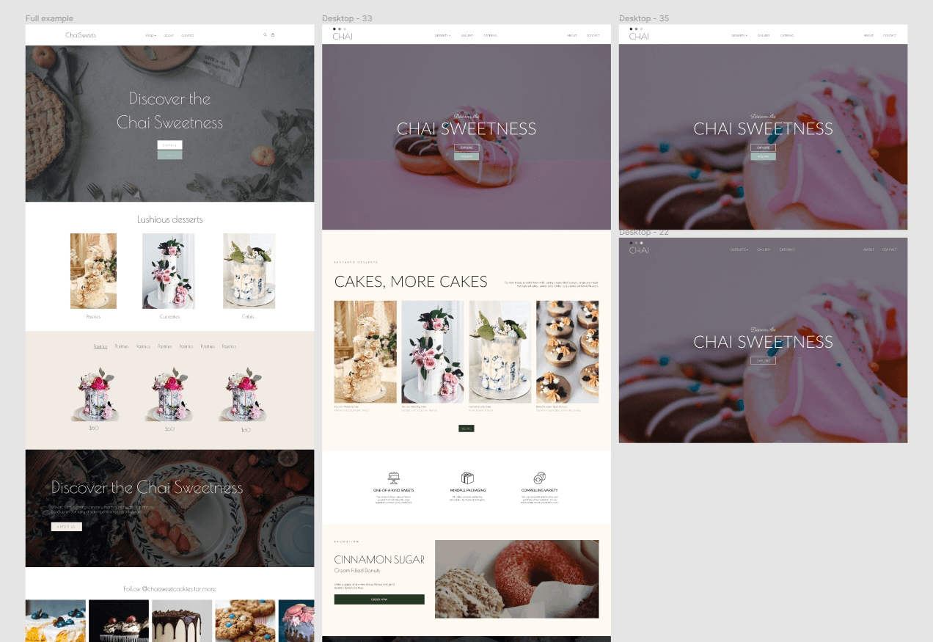The image size is (933, 642).
Task: Open the Shop dropdown in the ChaiSweets nav
Action: click(149, 34)
